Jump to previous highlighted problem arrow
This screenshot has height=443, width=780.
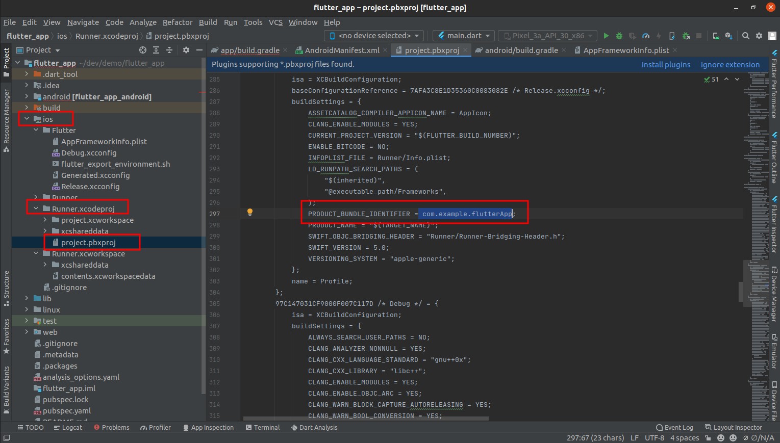click(x=727, y=80)
